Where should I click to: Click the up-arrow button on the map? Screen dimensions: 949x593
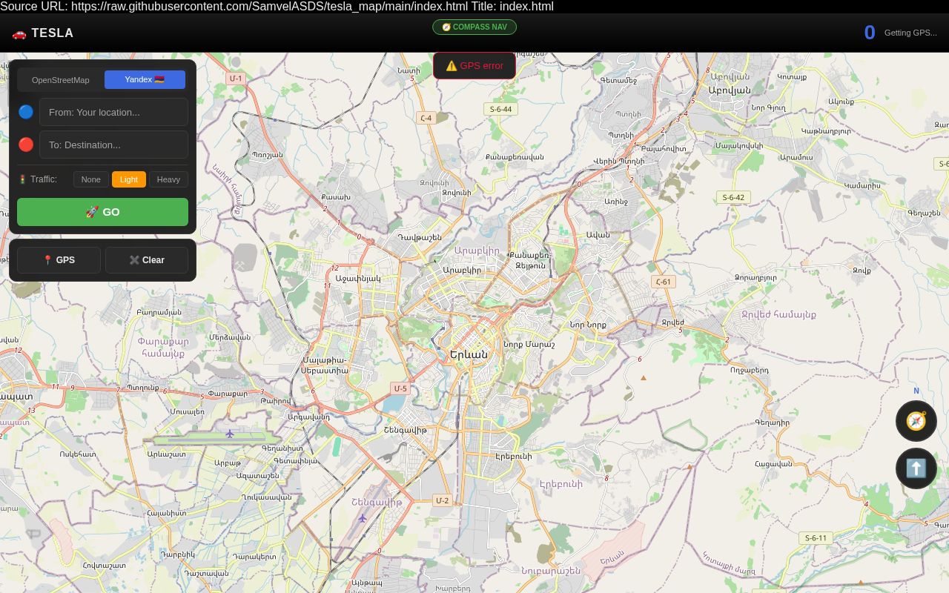[916, 468]
